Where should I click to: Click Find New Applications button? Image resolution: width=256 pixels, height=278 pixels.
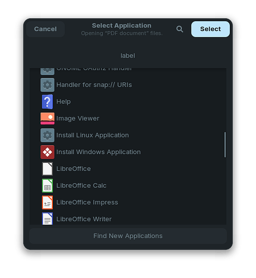click(x=128, y=236)
